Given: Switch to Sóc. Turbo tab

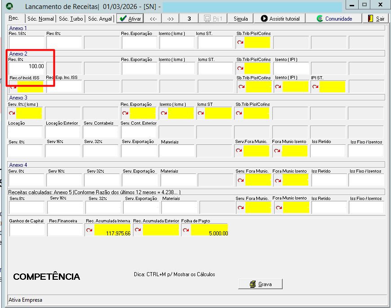Looking at the screenshot, I should tap(71, 19).
